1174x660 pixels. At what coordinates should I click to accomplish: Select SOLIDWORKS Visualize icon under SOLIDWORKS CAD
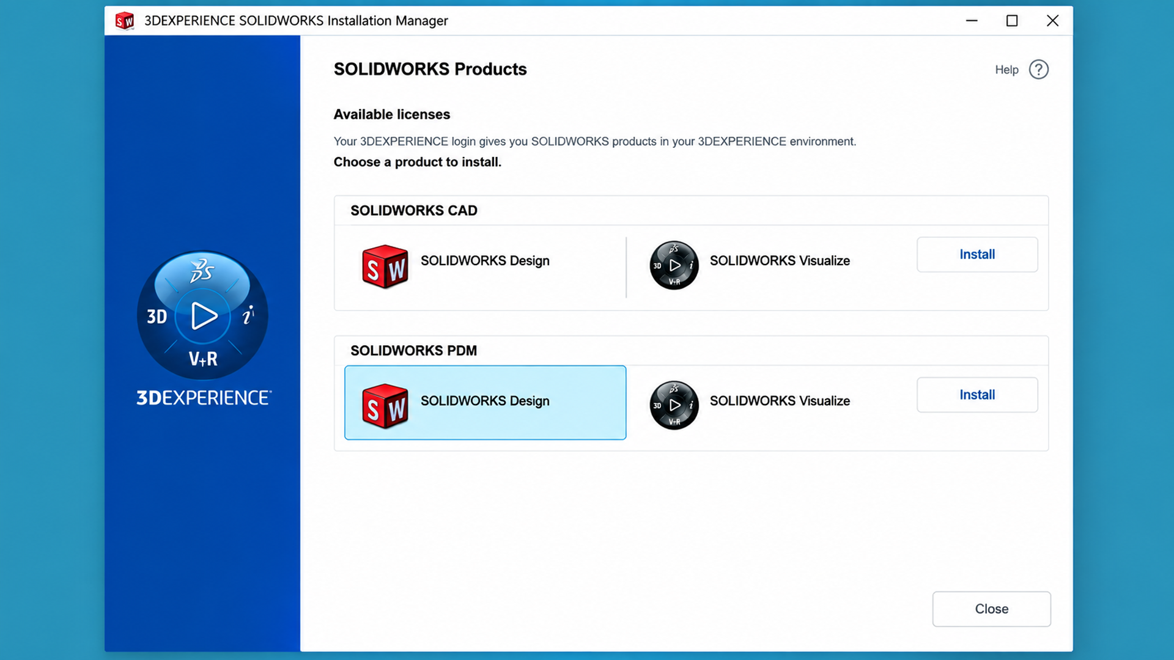point(674,265)
